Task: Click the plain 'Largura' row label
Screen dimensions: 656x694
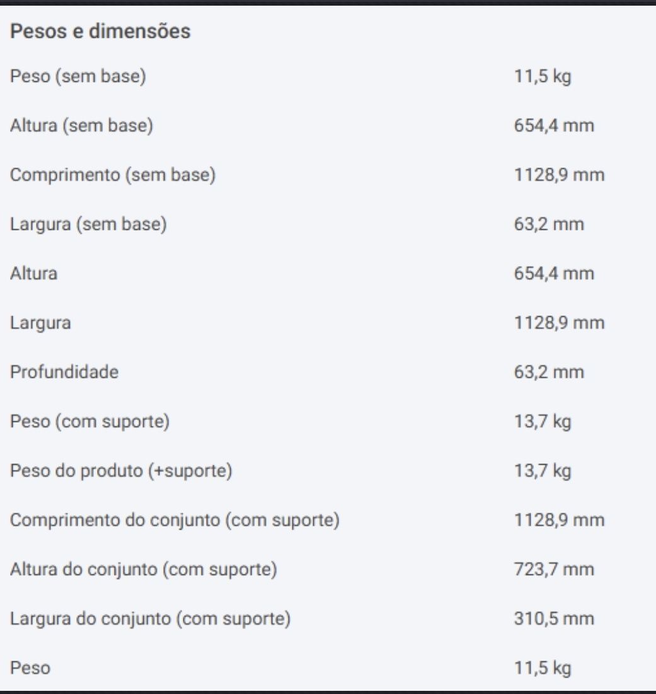Action: point(40,322)
